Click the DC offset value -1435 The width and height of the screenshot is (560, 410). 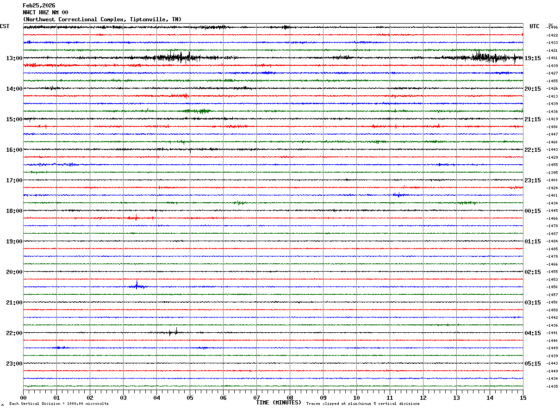[x=552, y=386]
